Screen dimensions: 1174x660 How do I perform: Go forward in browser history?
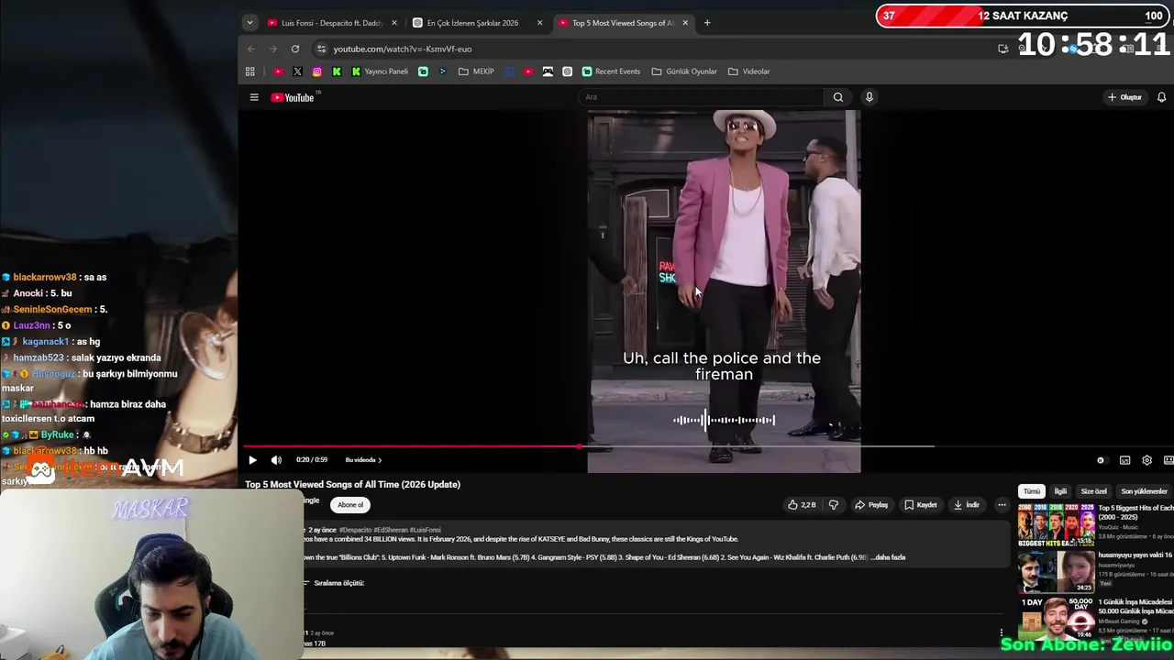[x=273, y=49]
